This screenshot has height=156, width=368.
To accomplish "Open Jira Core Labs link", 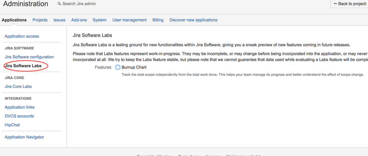I will pyautogui.click(x=18, y=86).
